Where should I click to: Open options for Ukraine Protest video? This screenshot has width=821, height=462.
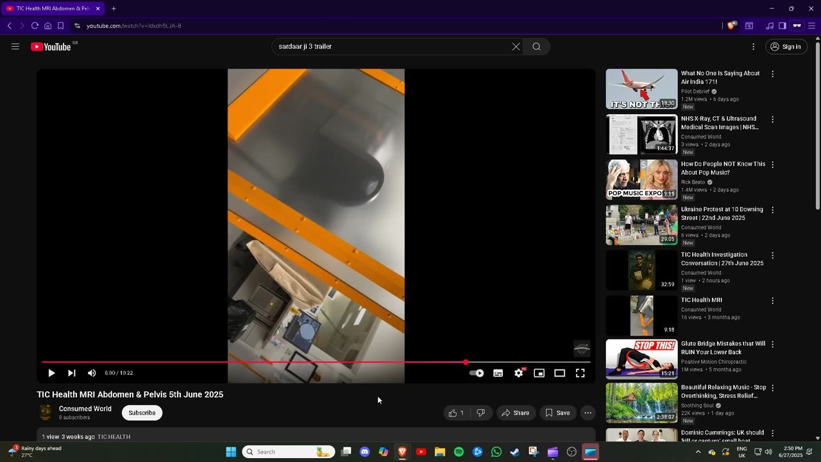pos(772,210)
